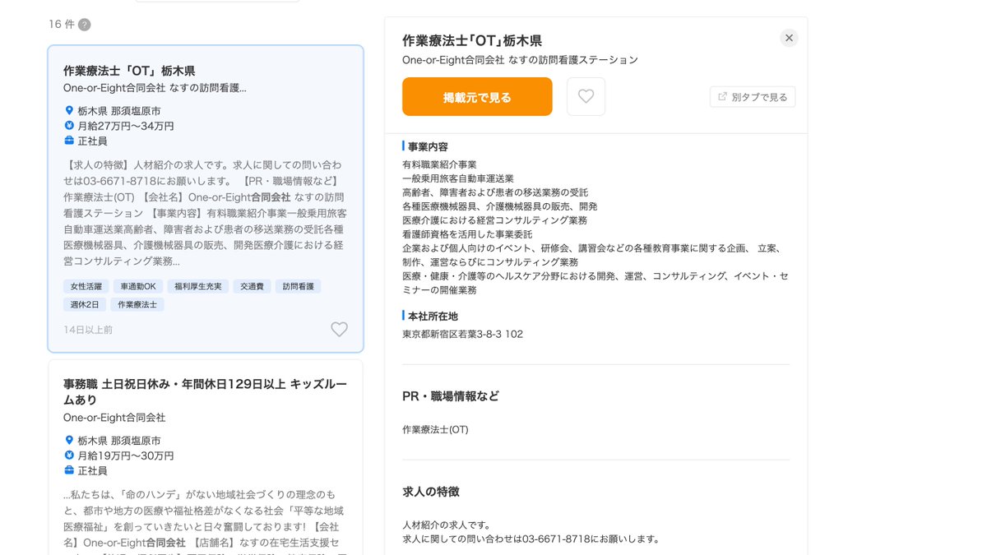Click 月給27万円〜34万円 salary text
The width and height of the screenshot is (987, 555).
126,126
